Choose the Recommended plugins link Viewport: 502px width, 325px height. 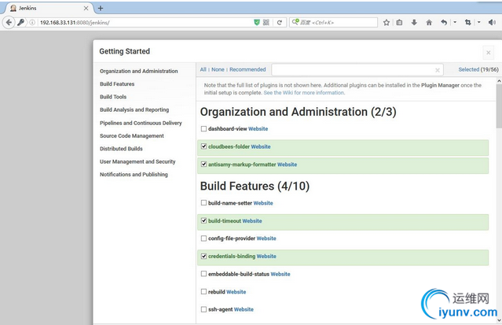[247, 69]
